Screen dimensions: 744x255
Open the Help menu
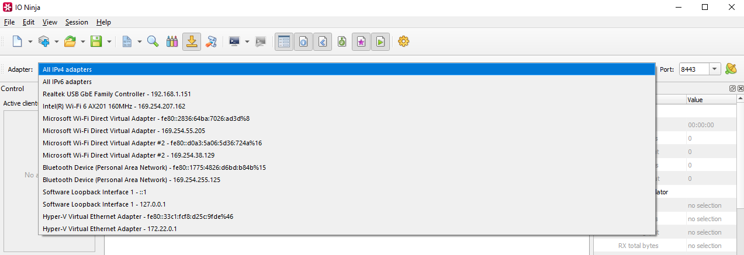click(103, 22)
